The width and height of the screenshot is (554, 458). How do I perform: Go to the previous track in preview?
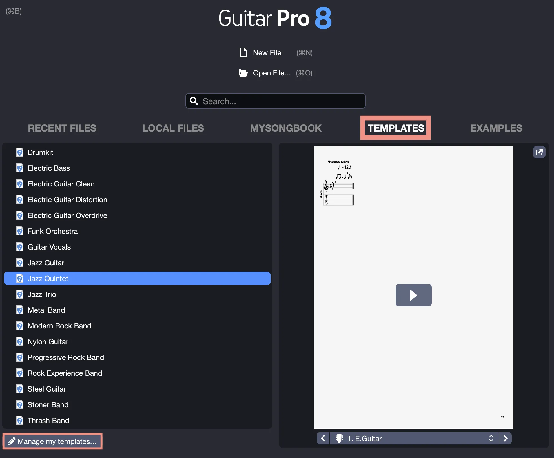point(323,438)
